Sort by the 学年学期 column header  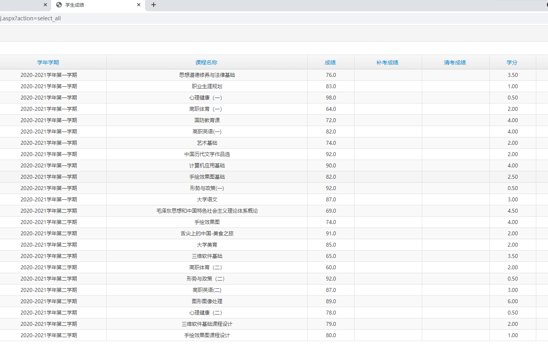[48, 62]
